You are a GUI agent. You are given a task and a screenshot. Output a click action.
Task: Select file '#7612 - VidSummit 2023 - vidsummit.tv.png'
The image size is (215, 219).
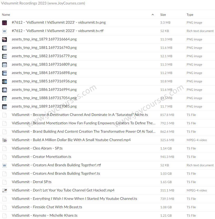coord(59,23)
